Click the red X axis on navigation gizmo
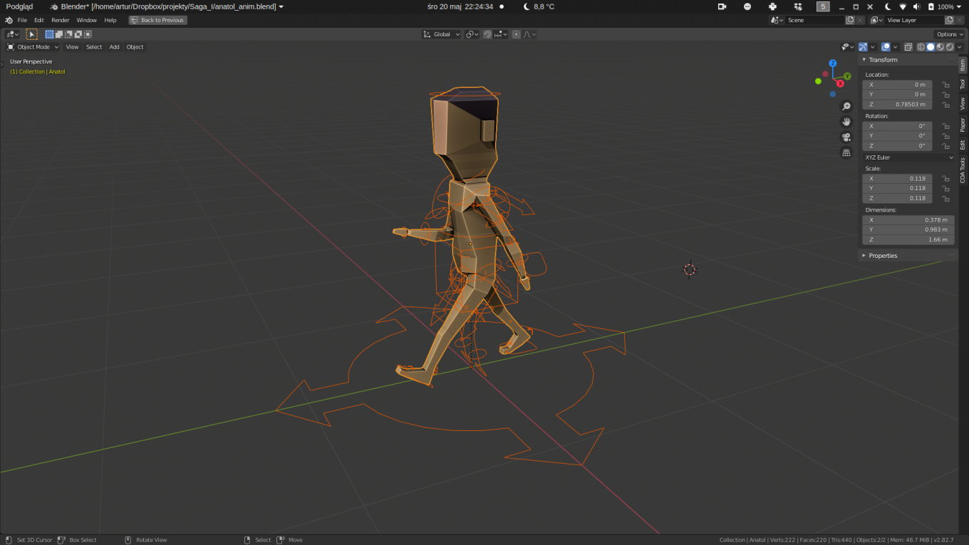Image resolution: width=969 pixels, height=545 pixels. click(840, 83)
